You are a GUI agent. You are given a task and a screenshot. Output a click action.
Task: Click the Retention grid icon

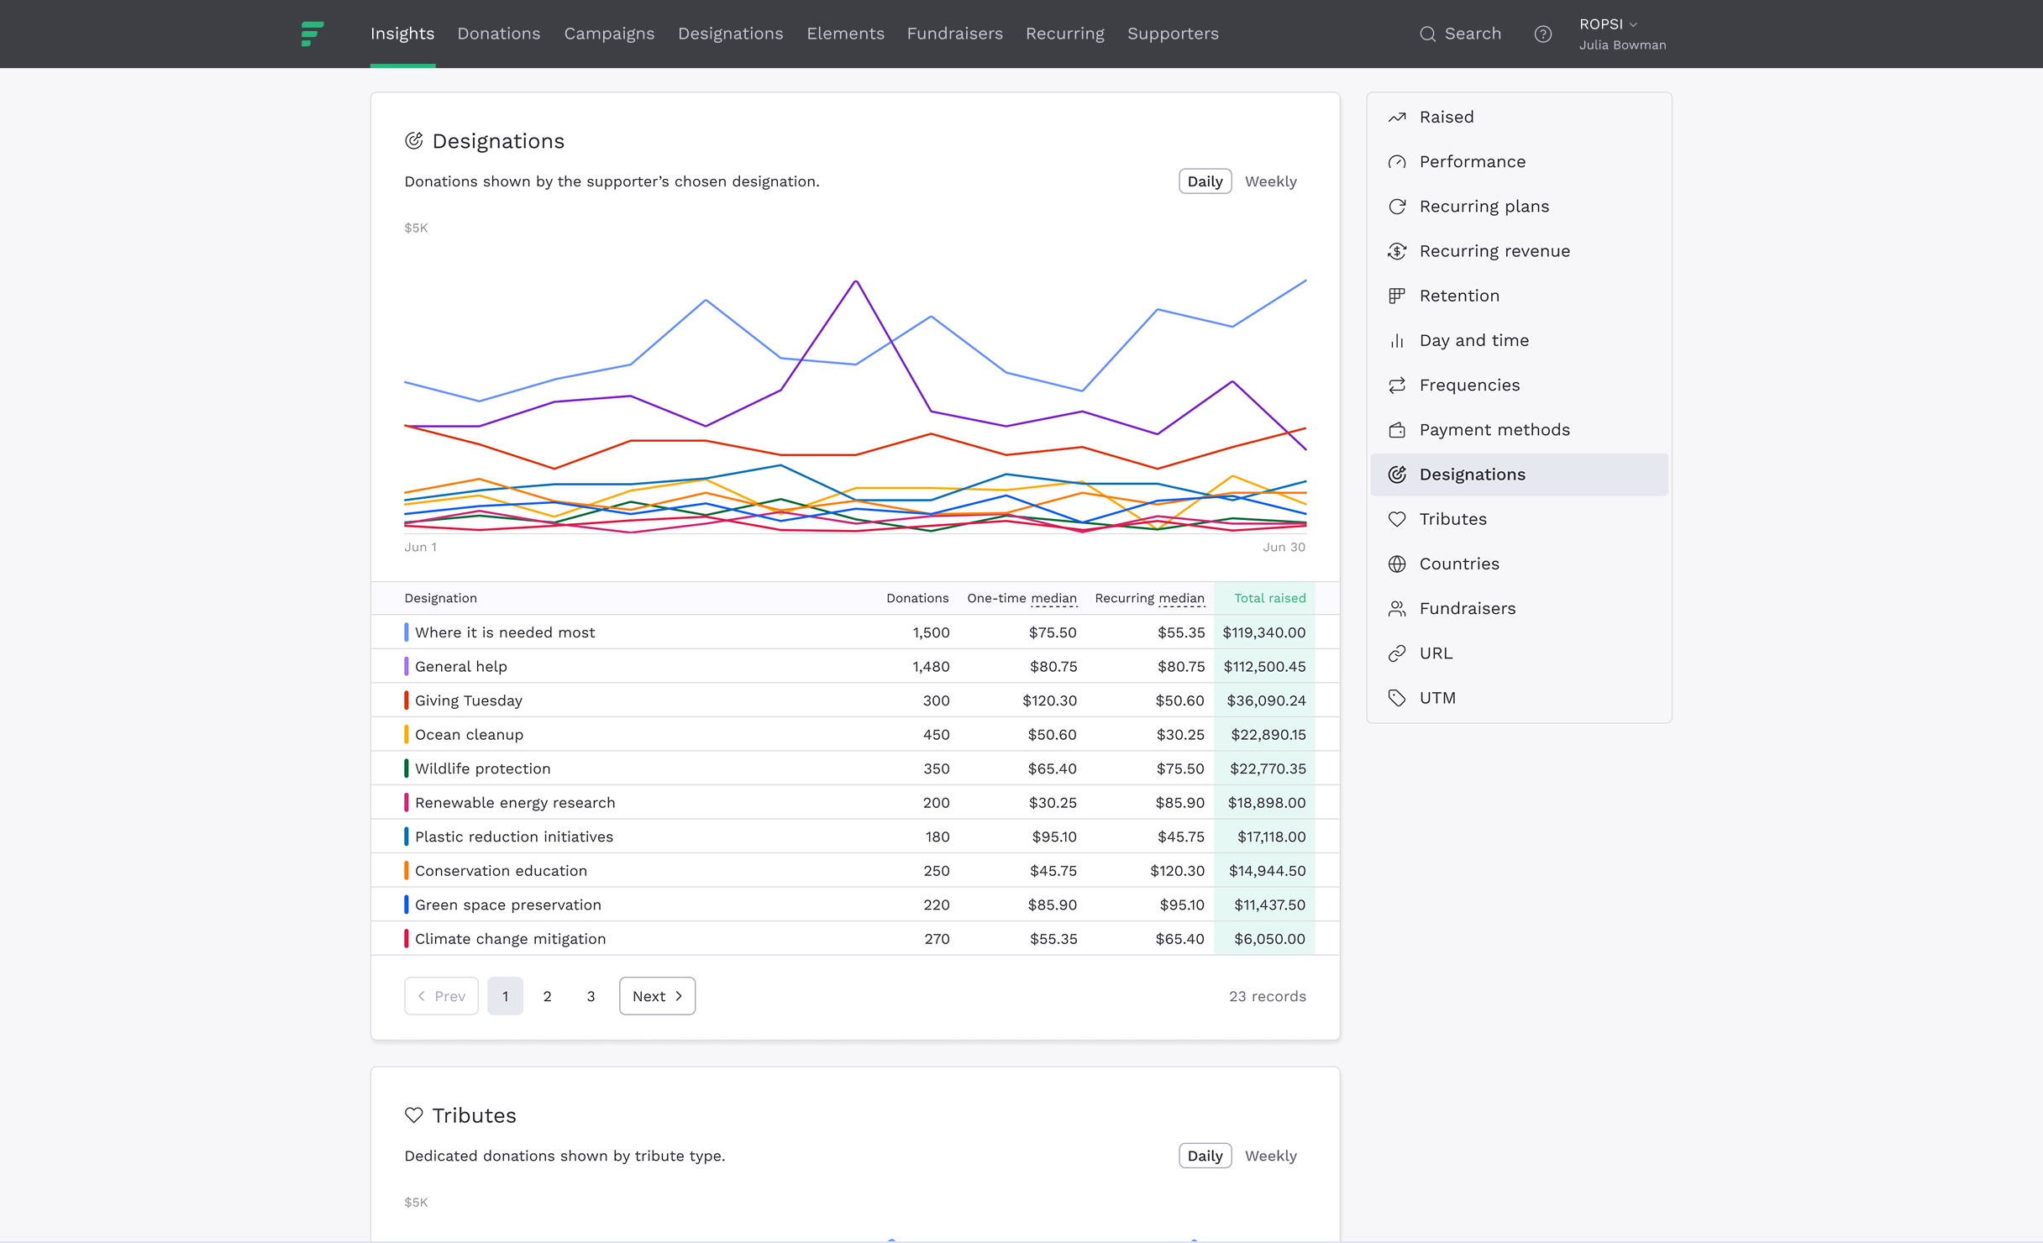(1397, 296)
